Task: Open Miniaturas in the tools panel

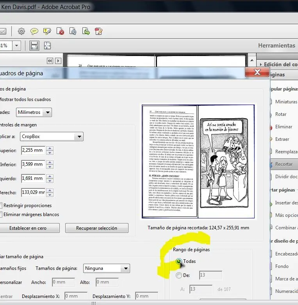Action: click(284, 102)
